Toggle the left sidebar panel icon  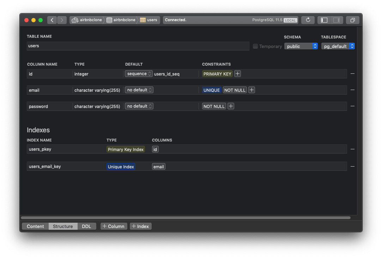click(x=324, y=20)
